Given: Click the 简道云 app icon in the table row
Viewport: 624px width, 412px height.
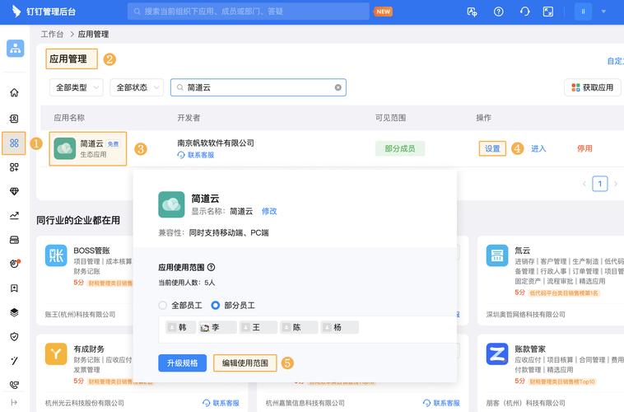Looking at the screenshot, I should pos(64,148).
